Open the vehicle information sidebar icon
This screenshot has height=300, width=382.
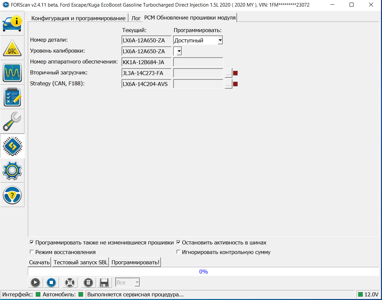12,23
